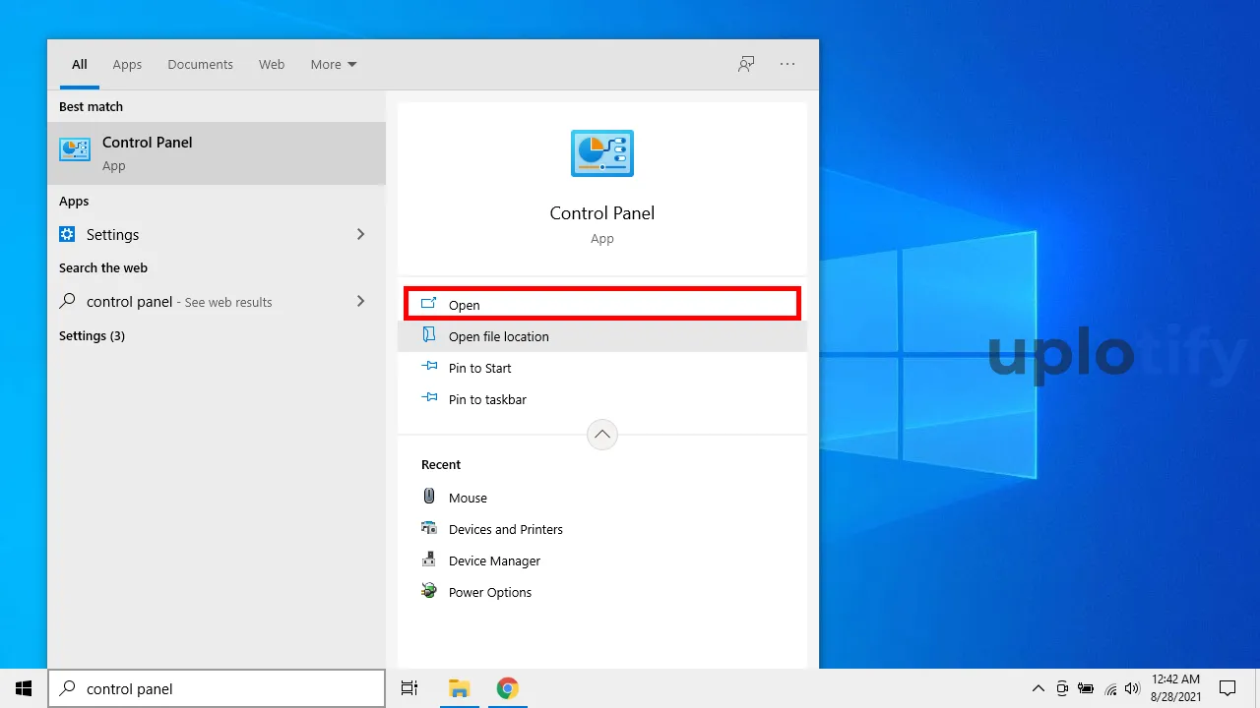Click the volume speaker tray icon
Screen dimensions: 1260x708
[1131, 688]
